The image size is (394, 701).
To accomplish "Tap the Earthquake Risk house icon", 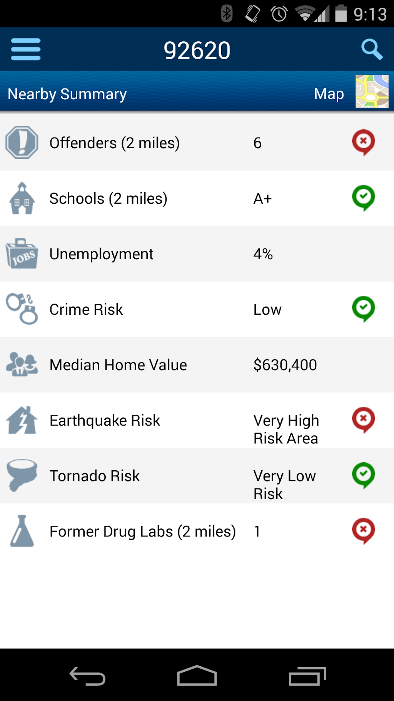I will [x=22, y=420].
